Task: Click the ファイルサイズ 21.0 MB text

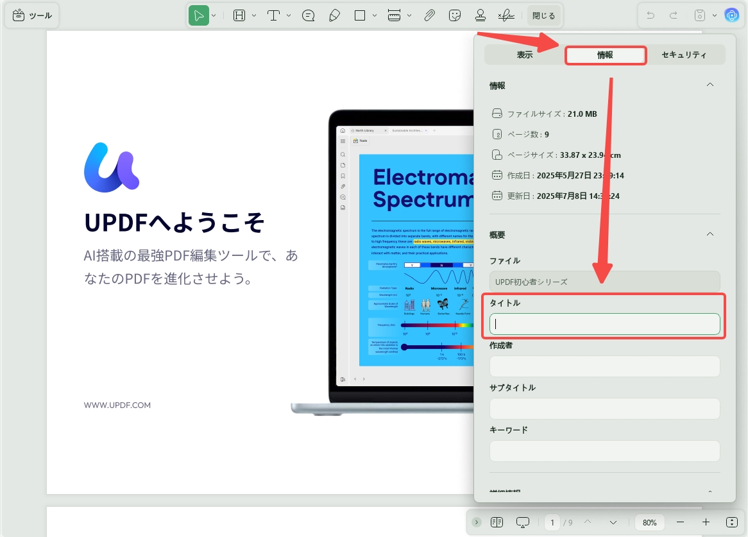Action: pos(552,114)
